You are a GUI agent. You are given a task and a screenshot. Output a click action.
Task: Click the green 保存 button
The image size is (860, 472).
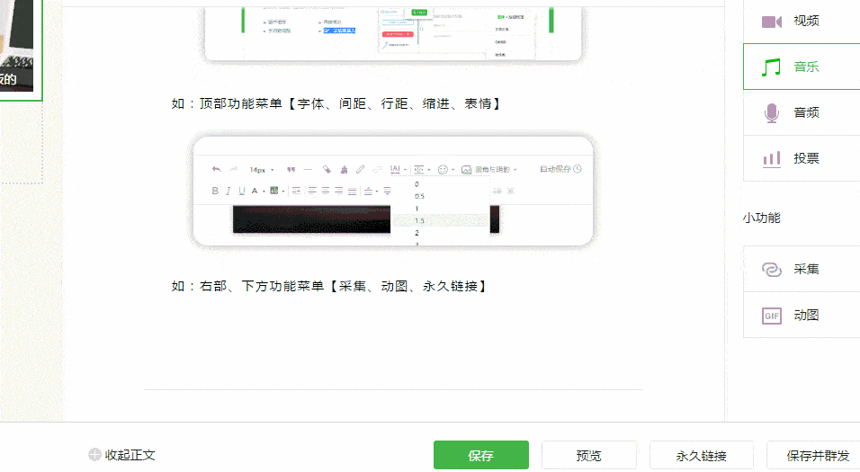click(481, 455)
